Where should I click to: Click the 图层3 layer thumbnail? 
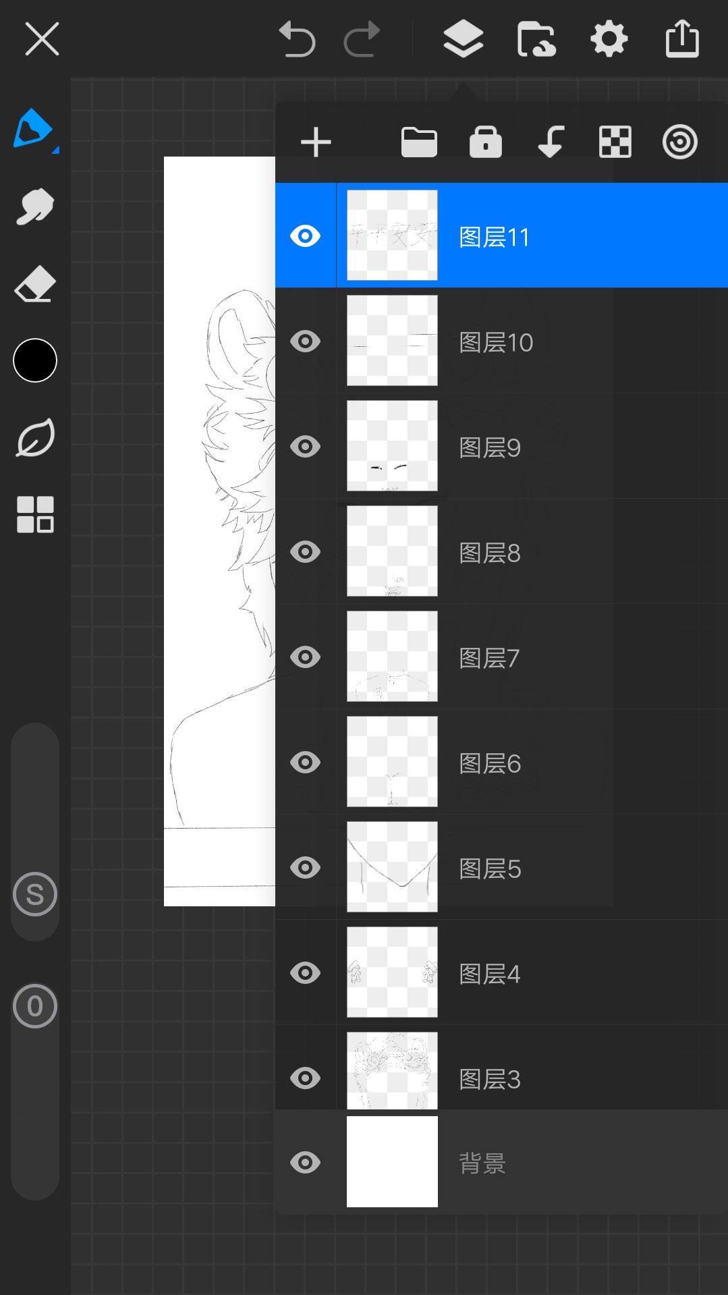pyautogui.click(x=392, y=1072)
